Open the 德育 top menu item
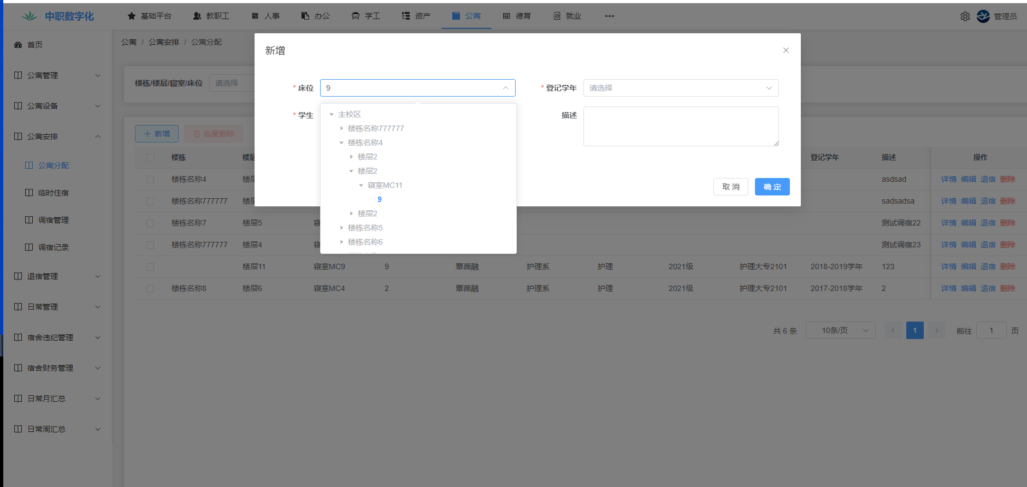 click(517, 16)
